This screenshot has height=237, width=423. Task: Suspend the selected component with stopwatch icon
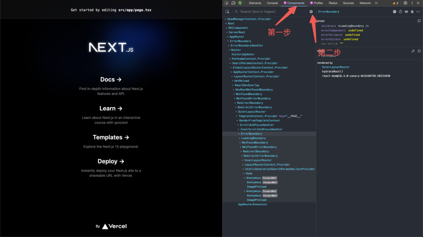(400, 12)
